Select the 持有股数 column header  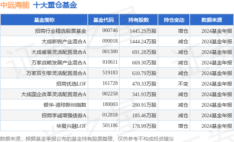139,20
